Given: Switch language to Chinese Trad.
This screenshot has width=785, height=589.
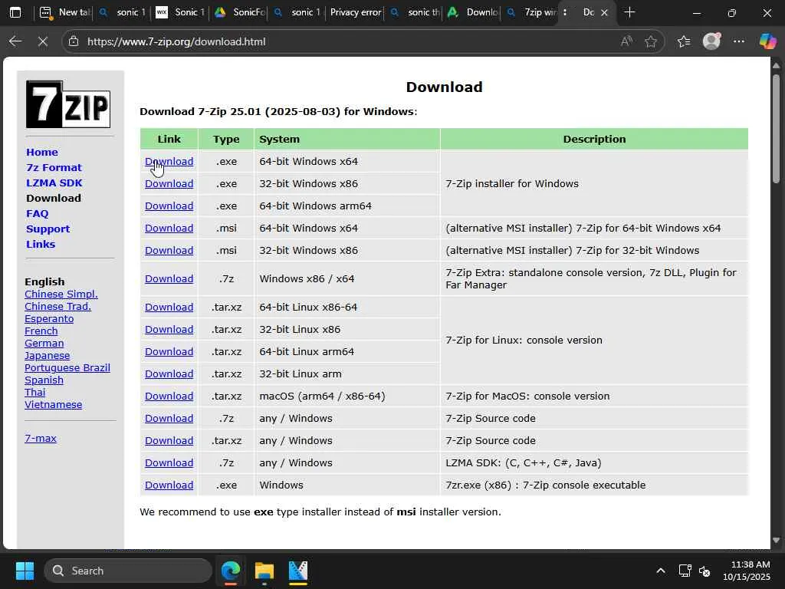Looking at the screenshot, I should [58, 306].
